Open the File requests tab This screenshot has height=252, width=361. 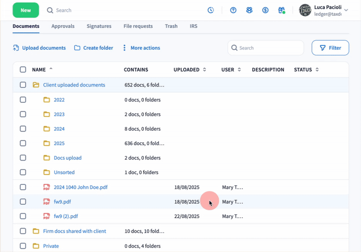pyautogui.click(x=138, y=26)
